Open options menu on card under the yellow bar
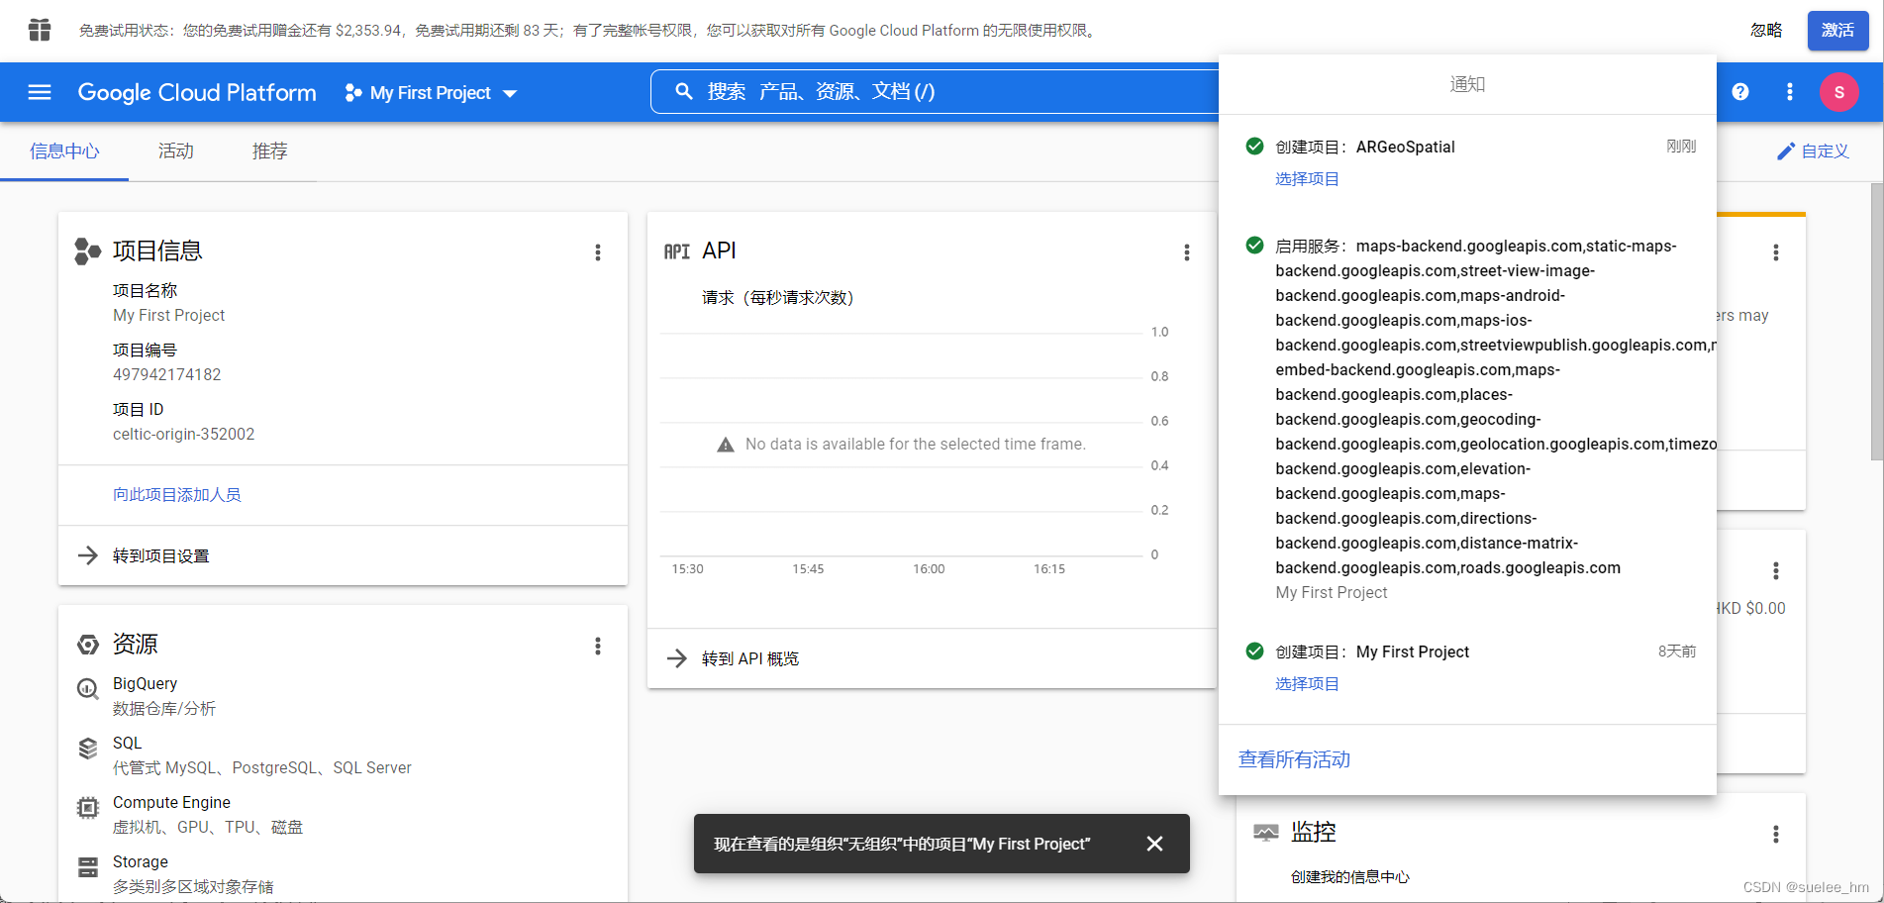Image resolution: width=1884 pixels, height=903 pixels. pos(1776,252)
